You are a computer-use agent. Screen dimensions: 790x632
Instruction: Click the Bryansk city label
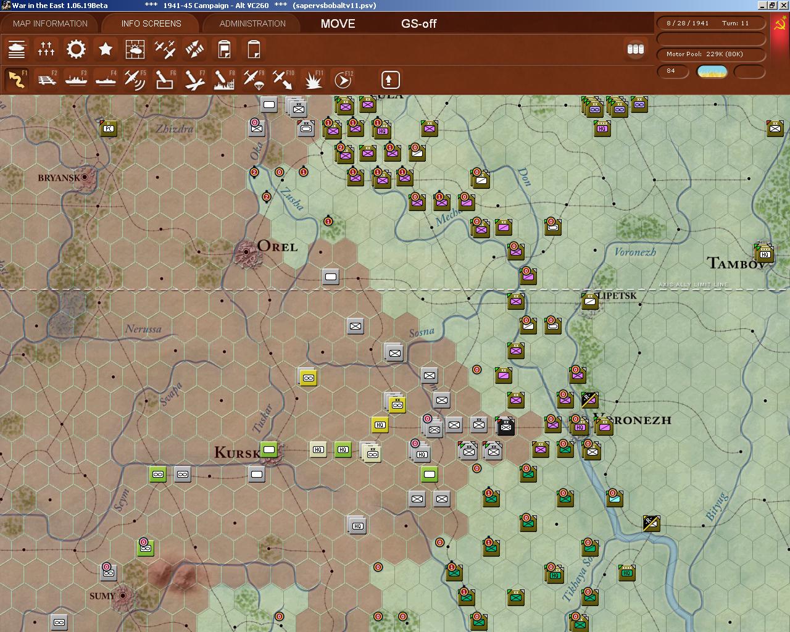tap(59, 178)
